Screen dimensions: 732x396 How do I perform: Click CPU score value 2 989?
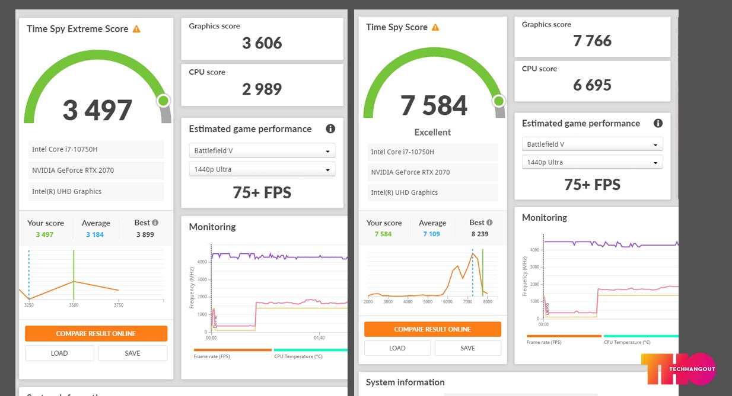click(262, 89)
